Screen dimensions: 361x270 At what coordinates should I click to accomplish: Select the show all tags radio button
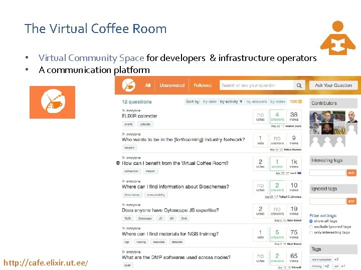(311, 221)
